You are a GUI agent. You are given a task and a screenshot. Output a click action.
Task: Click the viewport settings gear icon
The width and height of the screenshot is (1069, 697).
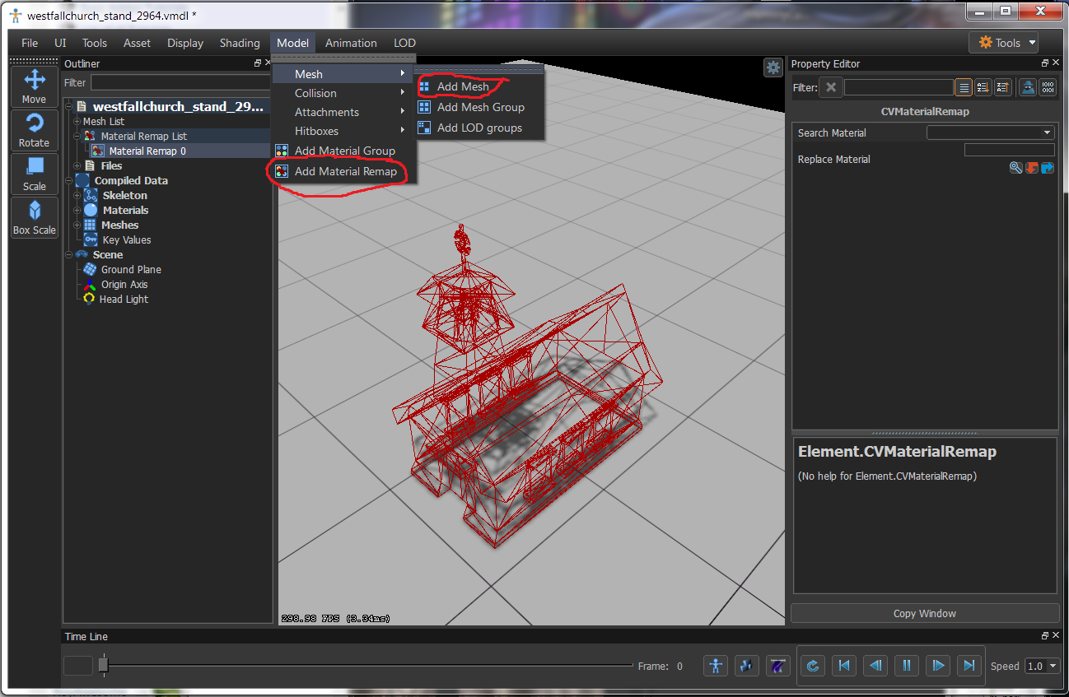773,67
